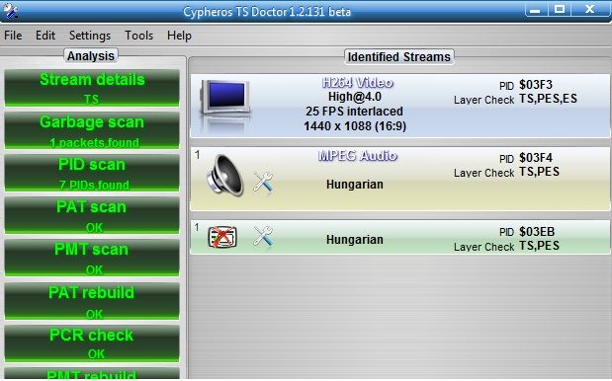Click the PMT scan button
612x381 pixels.
tap(92, 258)
